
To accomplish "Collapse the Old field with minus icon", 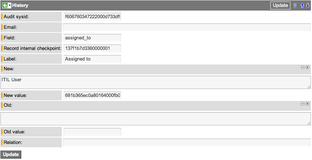I will [x=302, y=104].
